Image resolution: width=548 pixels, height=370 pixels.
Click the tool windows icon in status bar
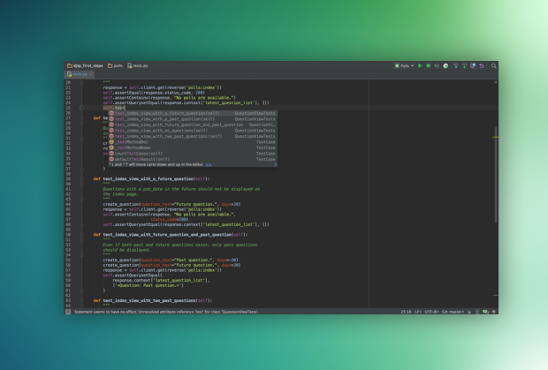point(68,312)
